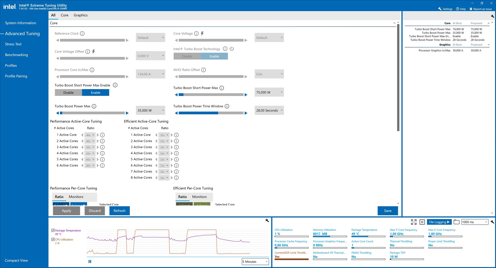Image resolution: width=496 pixels, height=268 pixels.
Task: Click the info icon beside AVX2 Ratio Offset
Action: click(204, 70)
